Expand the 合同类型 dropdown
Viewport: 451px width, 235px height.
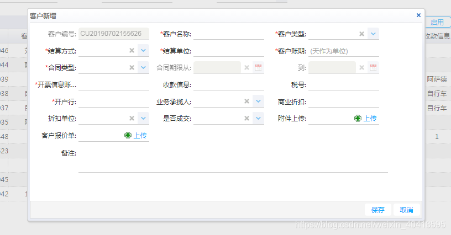coord(143,67)
